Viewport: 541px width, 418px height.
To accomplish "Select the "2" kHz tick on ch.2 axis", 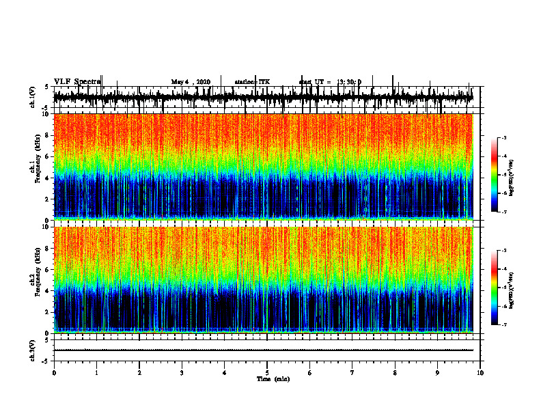I will pos(48,312).
